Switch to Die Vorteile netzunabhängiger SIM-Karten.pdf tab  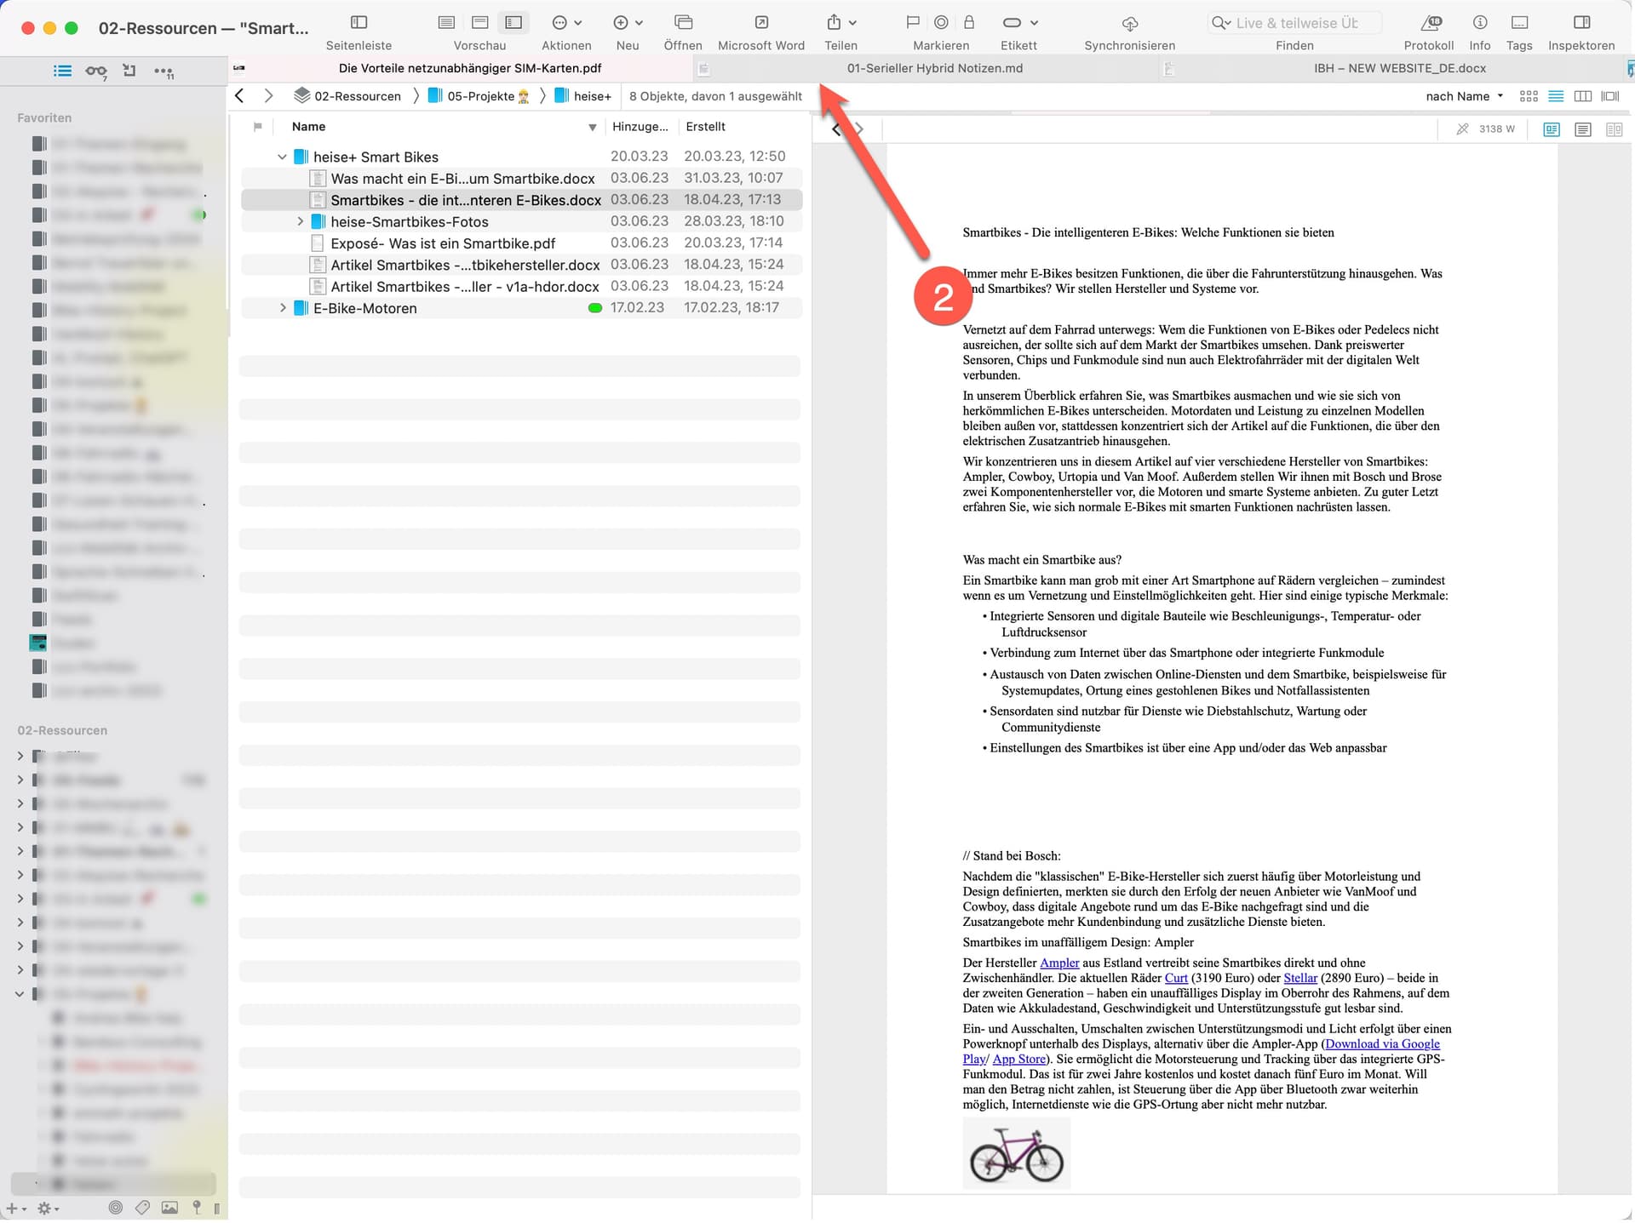click(x=470, y=68)
